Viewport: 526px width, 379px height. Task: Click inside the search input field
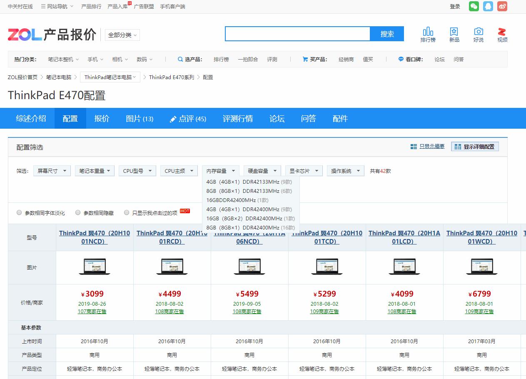pyautogui.click(x=297, y=33)
